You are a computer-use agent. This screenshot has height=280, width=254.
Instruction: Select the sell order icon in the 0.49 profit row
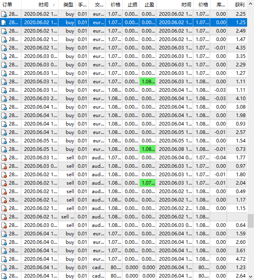(4, 191)
